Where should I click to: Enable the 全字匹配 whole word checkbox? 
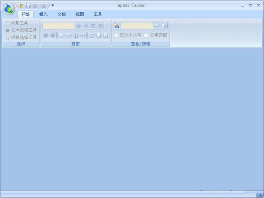[146, 35]
